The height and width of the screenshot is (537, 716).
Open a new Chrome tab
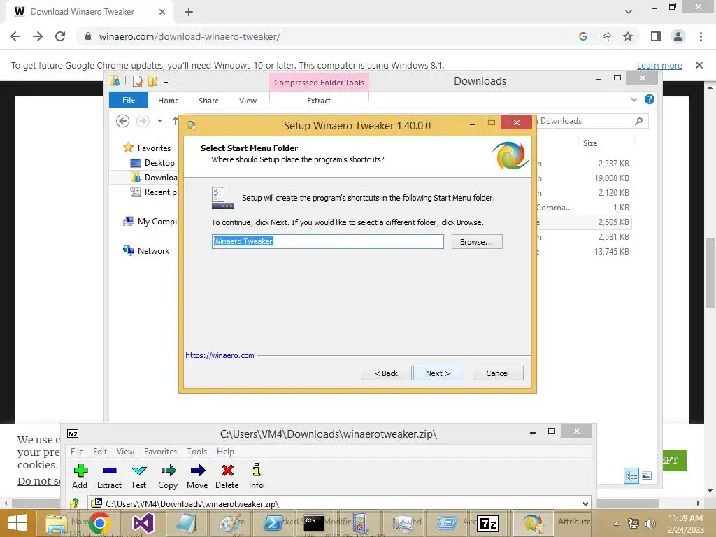pos(189,13)
